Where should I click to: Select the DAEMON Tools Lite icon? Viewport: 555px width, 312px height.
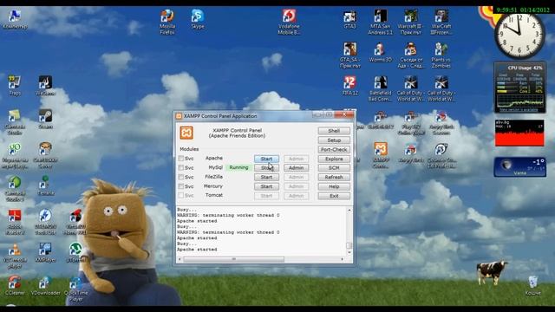pos(45,222)
